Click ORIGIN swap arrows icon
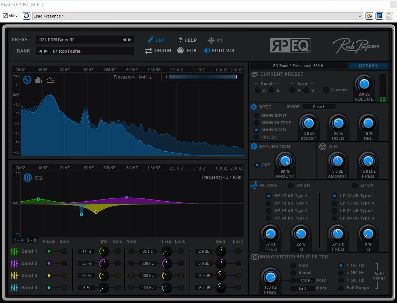Image resolution: width=397 pixels, height=303 pixels. pyautogui.click(x=148, y=51)
